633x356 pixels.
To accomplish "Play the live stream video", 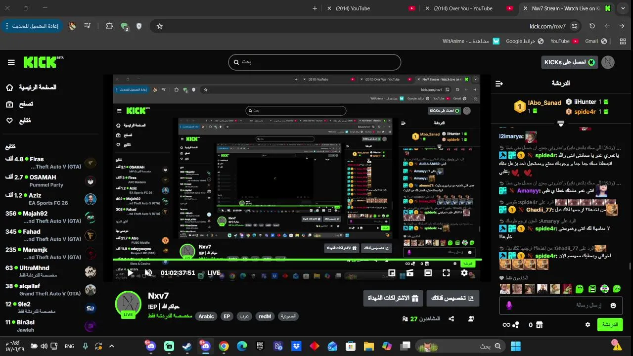I will click(131, 273).
